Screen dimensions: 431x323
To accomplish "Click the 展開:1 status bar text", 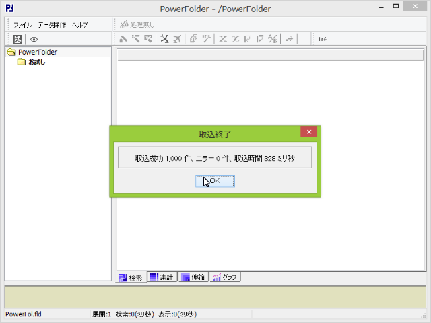I will tap(102, 314).
